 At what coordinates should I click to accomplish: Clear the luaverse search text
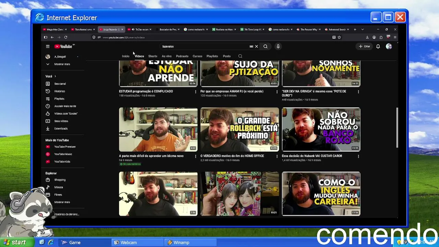pos(256,46)
